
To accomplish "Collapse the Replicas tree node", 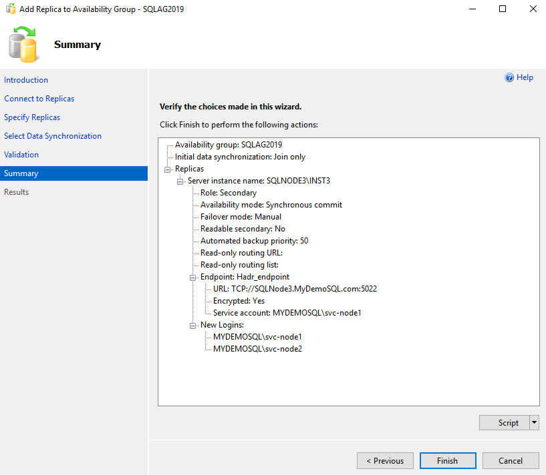I will coord(167,169).
